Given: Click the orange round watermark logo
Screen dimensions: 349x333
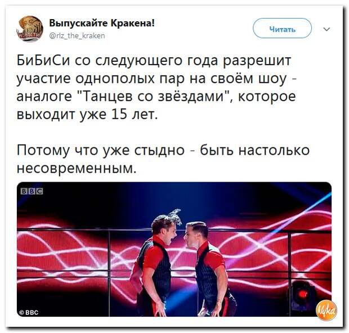Looking at the screenshot, I should pyautogui.click(x=326, y=310).
